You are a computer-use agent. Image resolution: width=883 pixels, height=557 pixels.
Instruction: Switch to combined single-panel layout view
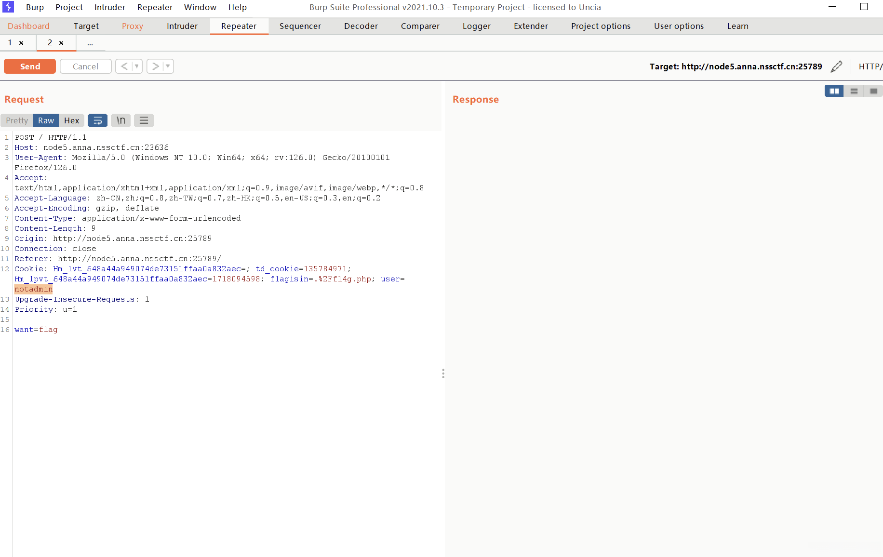click(873, 91)
